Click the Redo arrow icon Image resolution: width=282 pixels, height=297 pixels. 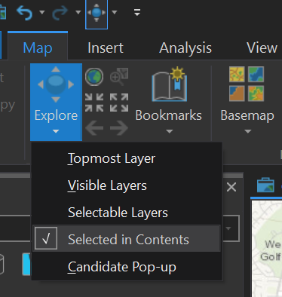tap(60, 13)
